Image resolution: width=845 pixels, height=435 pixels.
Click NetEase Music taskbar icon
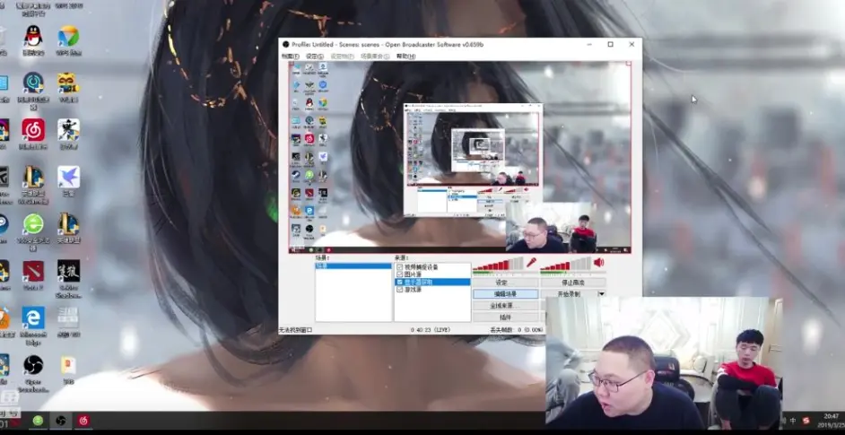click(83, 421)
